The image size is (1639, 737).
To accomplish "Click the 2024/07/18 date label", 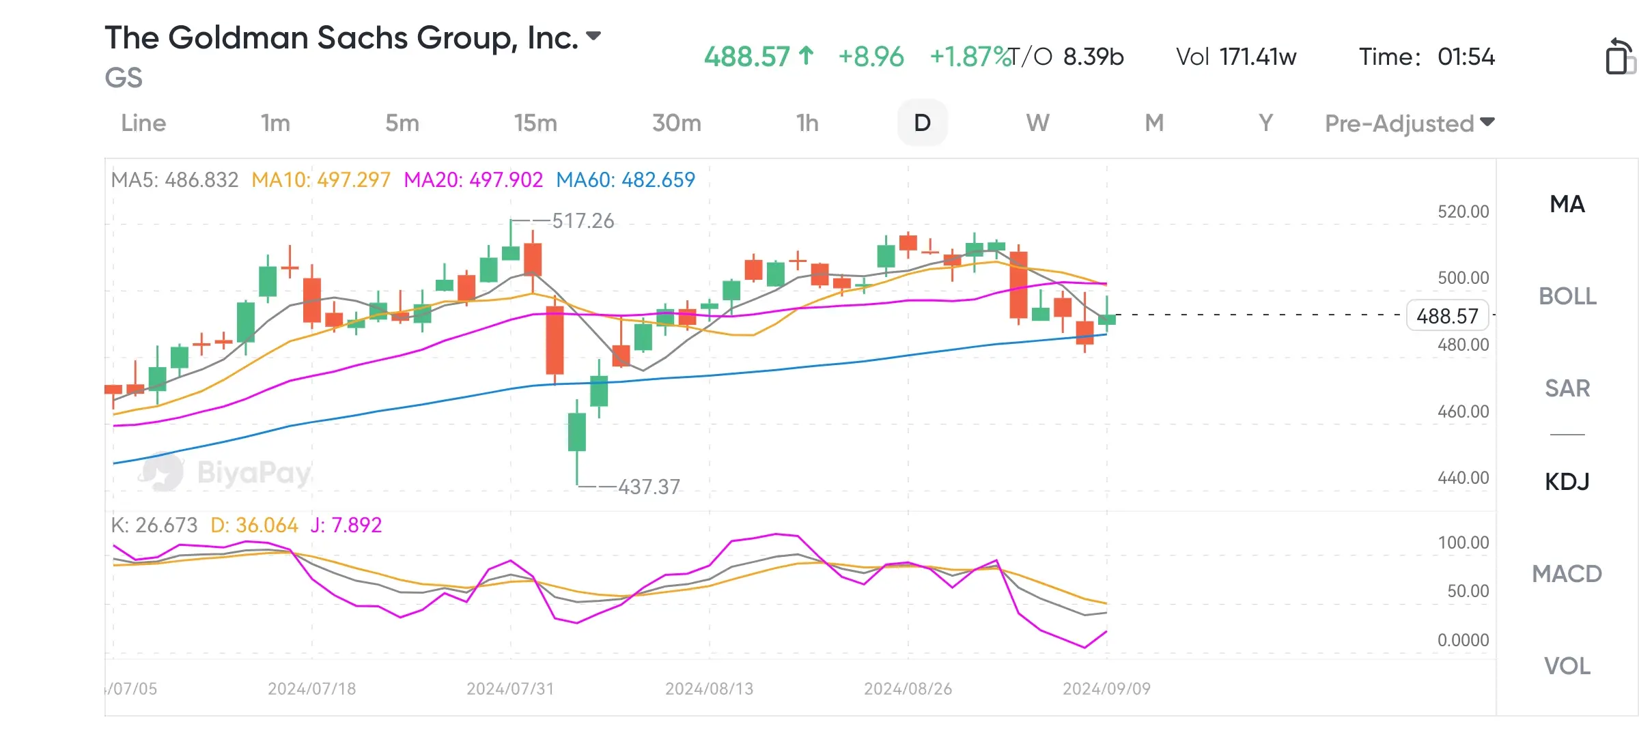I will [x=312, y=689].
